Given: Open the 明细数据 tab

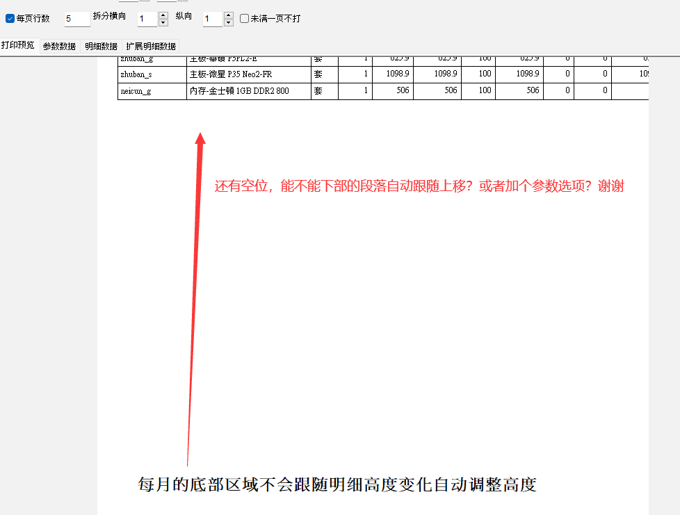Looking at the screenshot, I should (x=101, y=47).
